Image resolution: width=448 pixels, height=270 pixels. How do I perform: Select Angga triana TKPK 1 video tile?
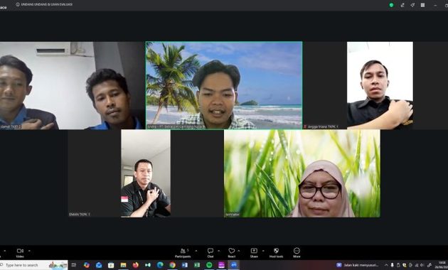(380, 85)
